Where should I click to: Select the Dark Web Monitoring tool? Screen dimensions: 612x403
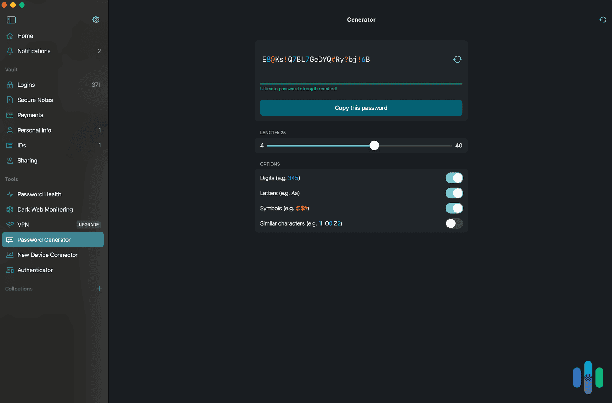[x=45, y=209]
